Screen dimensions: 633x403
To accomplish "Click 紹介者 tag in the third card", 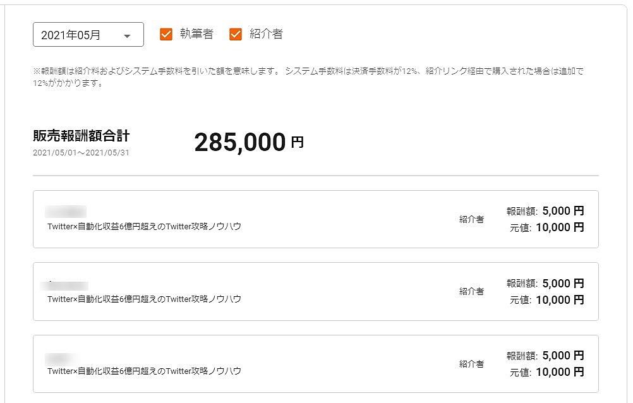I will (471, 364).
